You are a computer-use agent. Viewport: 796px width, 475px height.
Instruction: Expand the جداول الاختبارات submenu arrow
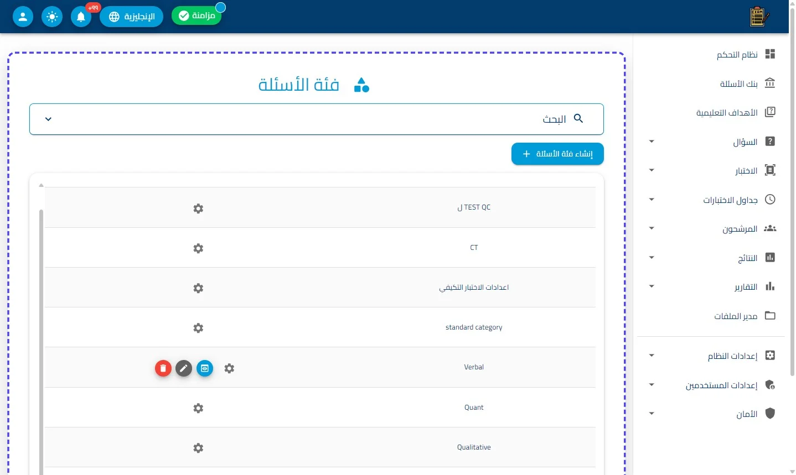pos(652,200)
